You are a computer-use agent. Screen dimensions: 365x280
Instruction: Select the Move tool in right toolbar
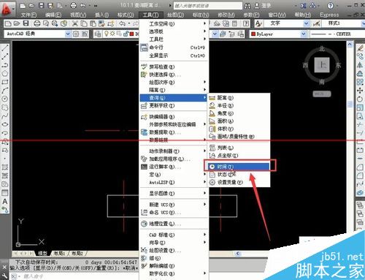click(x=360, y=91)
